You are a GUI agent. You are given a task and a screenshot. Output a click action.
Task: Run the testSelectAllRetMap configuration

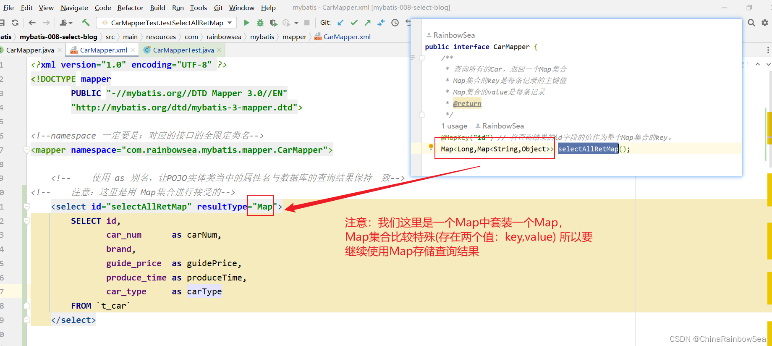[246, 23]
